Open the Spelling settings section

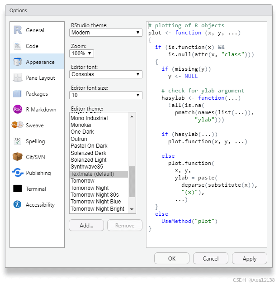37,141
